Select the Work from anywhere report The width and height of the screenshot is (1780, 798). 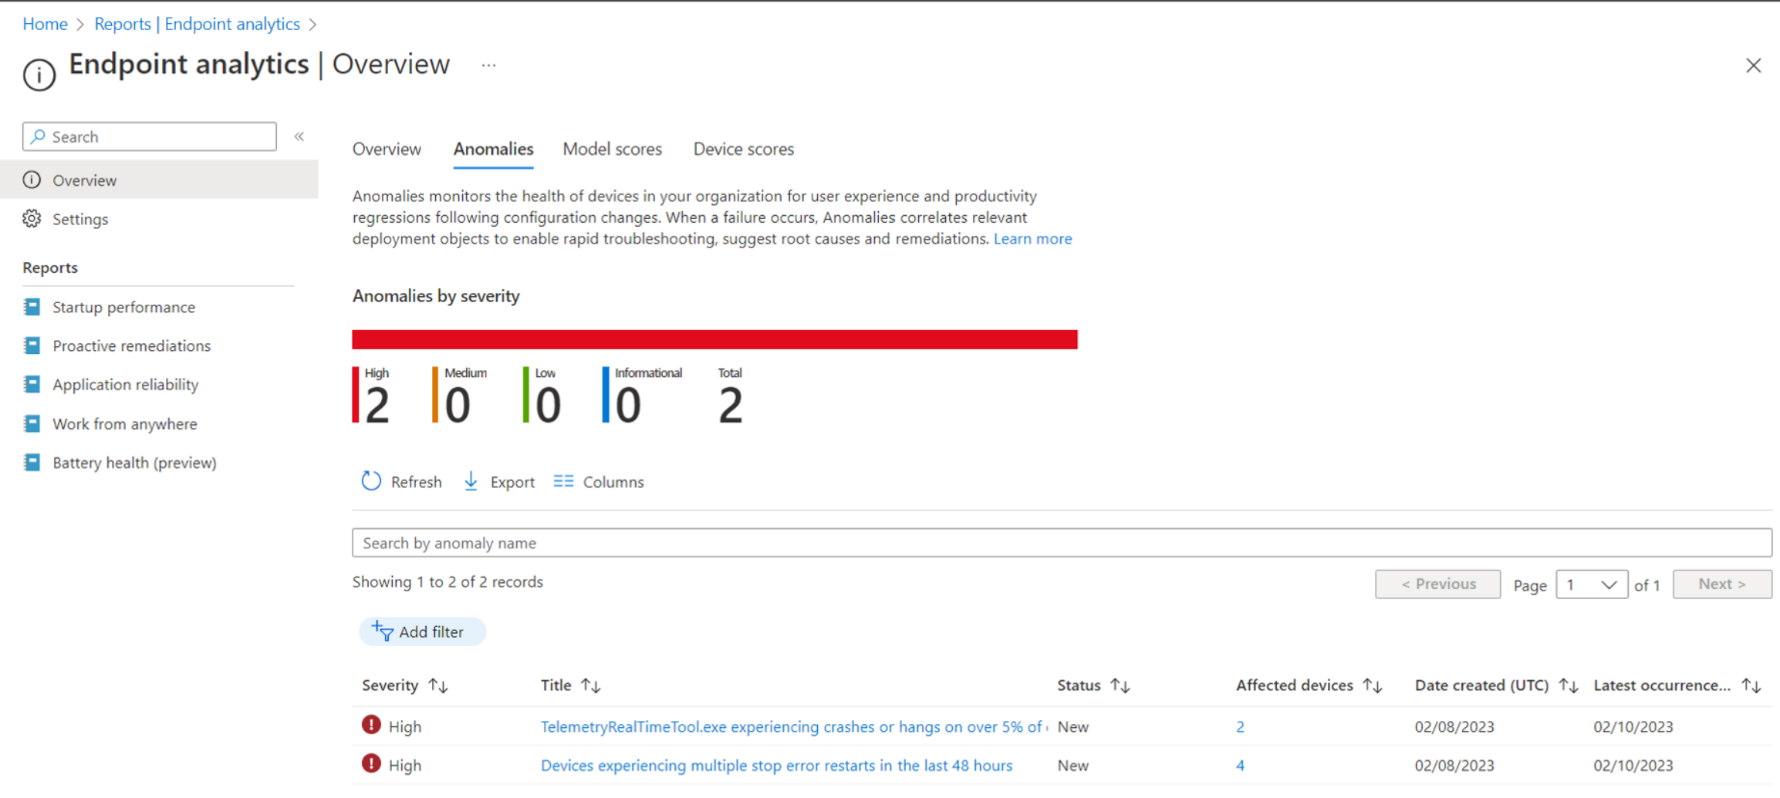click(x=123, y=423)
